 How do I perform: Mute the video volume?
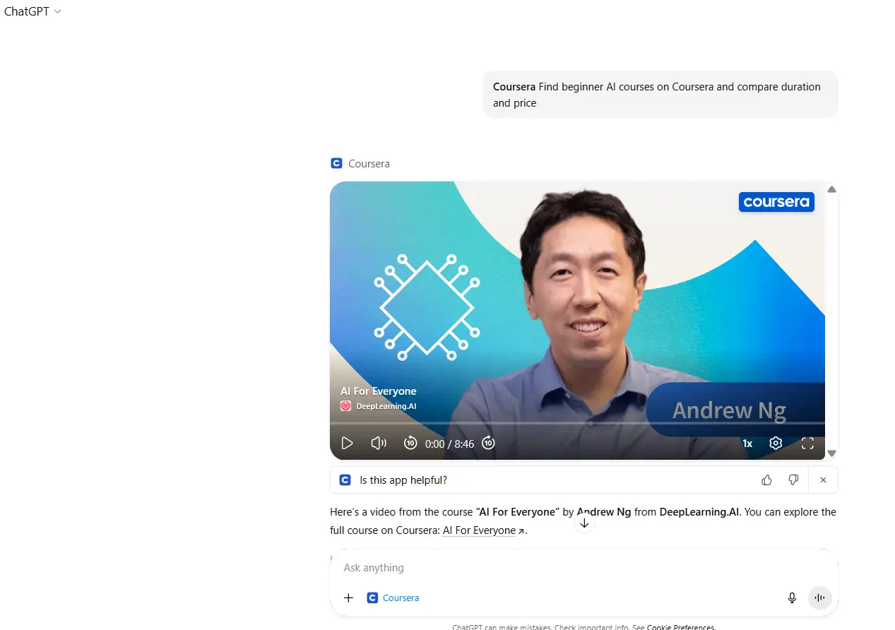pos(379,443)
